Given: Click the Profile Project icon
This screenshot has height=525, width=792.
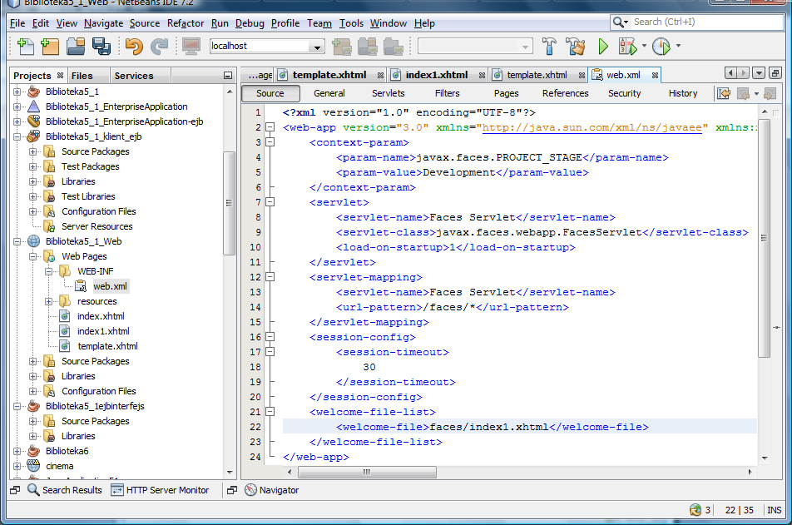Looking at the screenshot, I should [661, 47].
